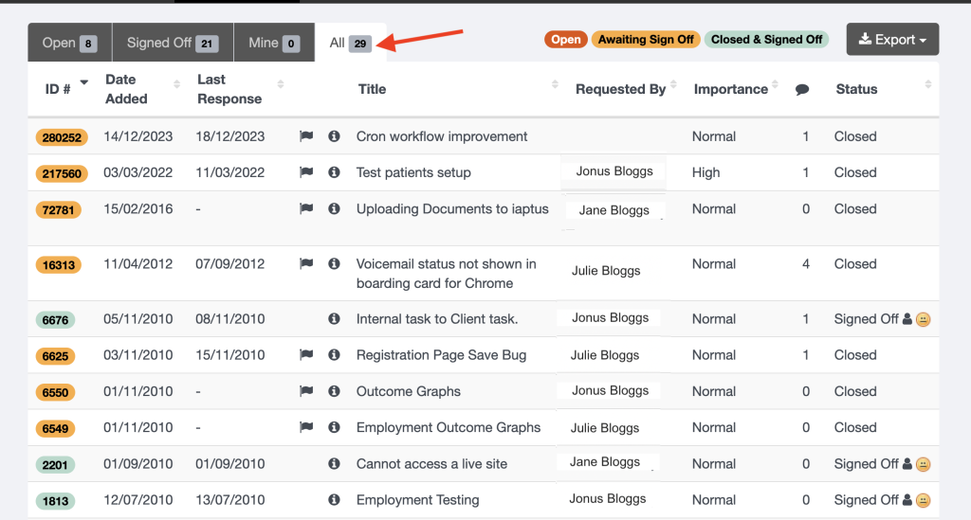Click info icon beside Test patients setup

click(334, 172)
